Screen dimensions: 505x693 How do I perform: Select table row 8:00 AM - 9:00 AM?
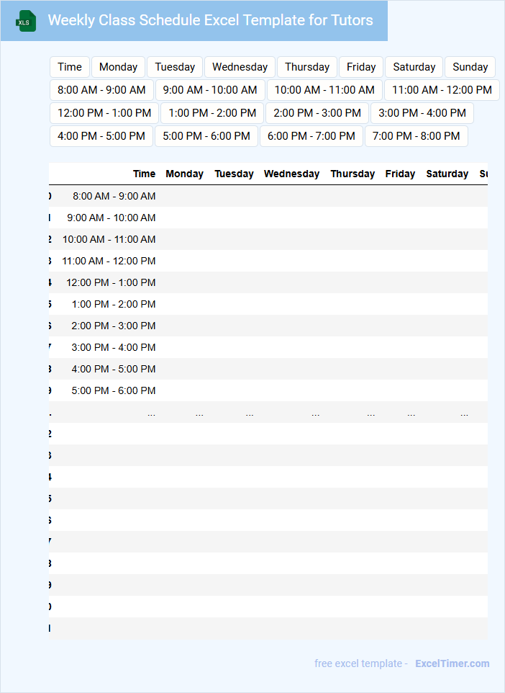(x=268, y=196)
